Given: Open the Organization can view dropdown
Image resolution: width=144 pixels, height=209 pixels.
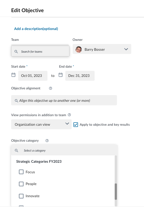Looking at the screenshot, I should click(x=41, y=124).
